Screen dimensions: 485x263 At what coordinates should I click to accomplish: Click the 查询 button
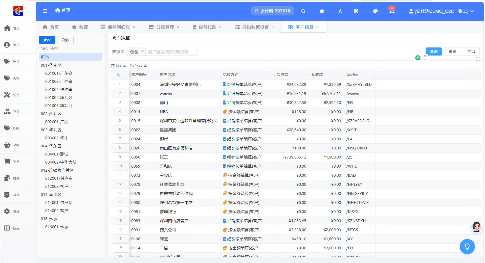coord(434,51)
